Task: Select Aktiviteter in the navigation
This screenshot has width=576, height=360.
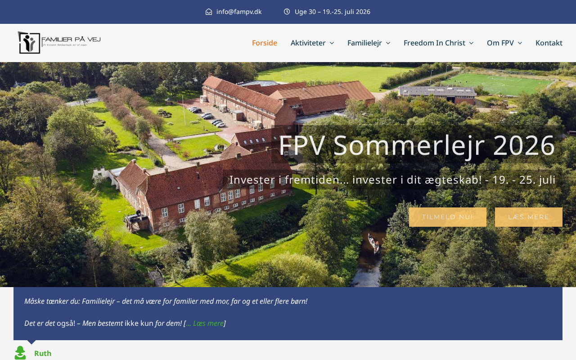Action: click(x=308, y=43)
